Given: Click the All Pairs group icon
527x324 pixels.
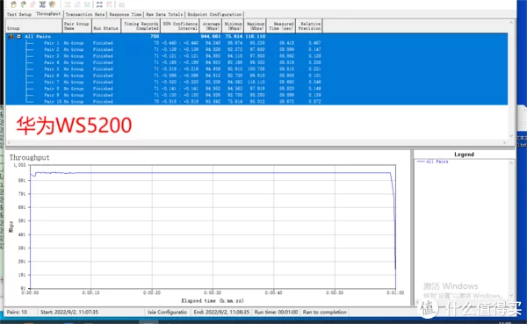Looking at the screenshot, I should (x=11, y=36).
